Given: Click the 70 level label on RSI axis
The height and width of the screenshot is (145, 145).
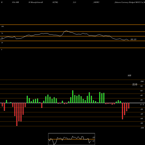Looking at the screenshot, I should pyautogui.click(x=2, y=33).
